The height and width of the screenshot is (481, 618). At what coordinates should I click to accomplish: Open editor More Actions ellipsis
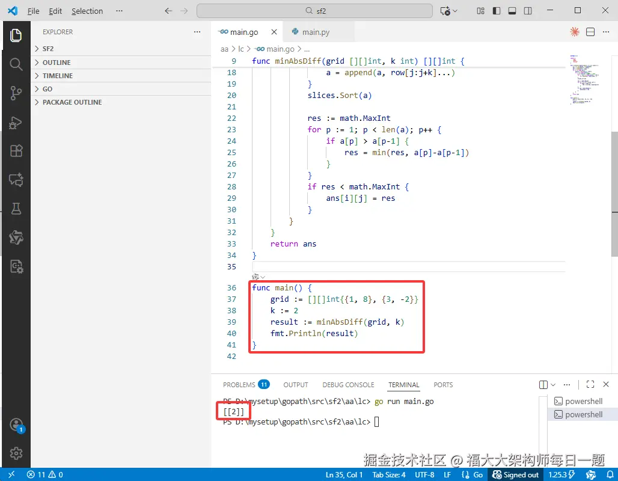tap(606, 32)
